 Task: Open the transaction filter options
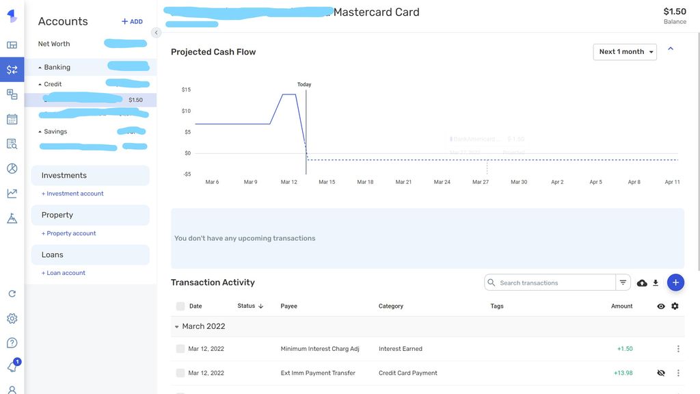click(x=623, y=282)
